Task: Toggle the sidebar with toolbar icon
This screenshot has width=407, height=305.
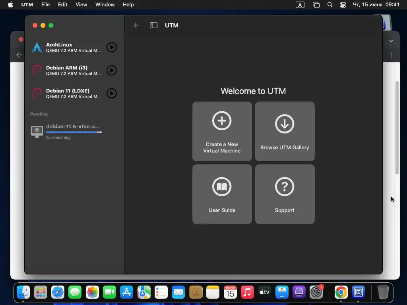Action: (x=154, y=25)
